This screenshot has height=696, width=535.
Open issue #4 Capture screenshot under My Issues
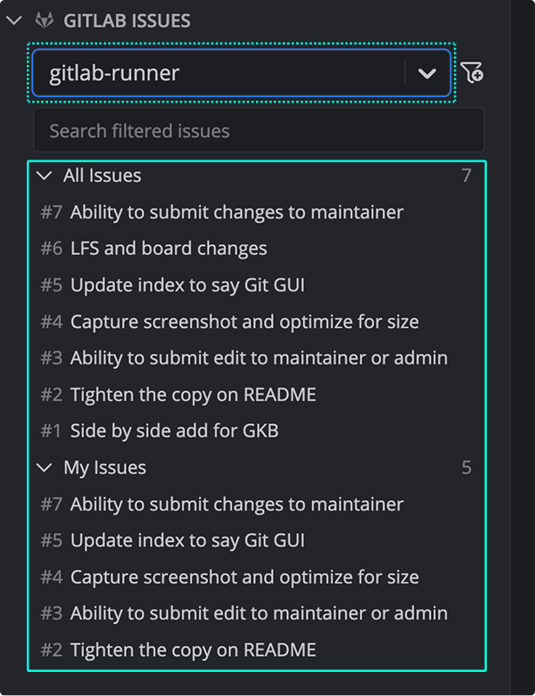243,577
